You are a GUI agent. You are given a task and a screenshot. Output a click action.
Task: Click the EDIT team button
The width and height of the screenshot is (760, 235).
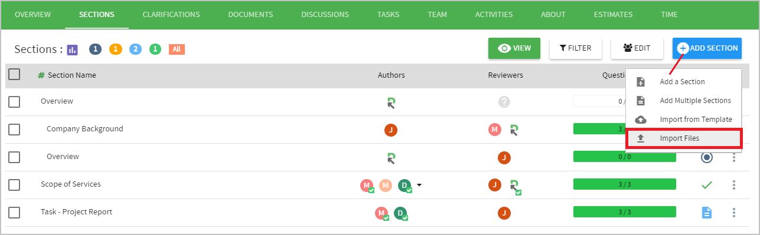point(637,48)
